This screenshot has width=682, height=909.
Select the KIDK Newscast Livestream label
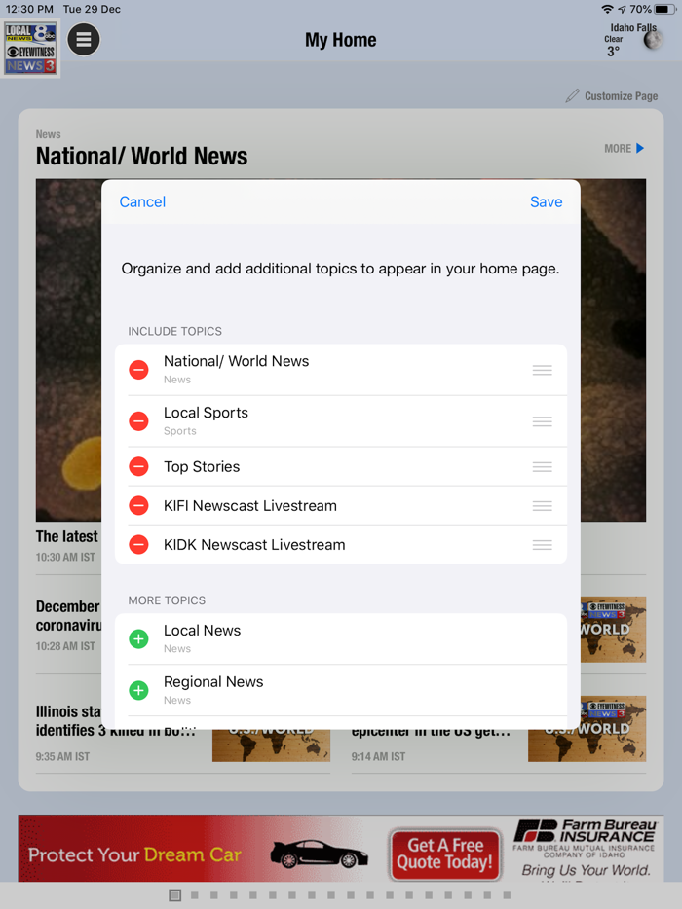pyautogui.click(x=254, y=545)
